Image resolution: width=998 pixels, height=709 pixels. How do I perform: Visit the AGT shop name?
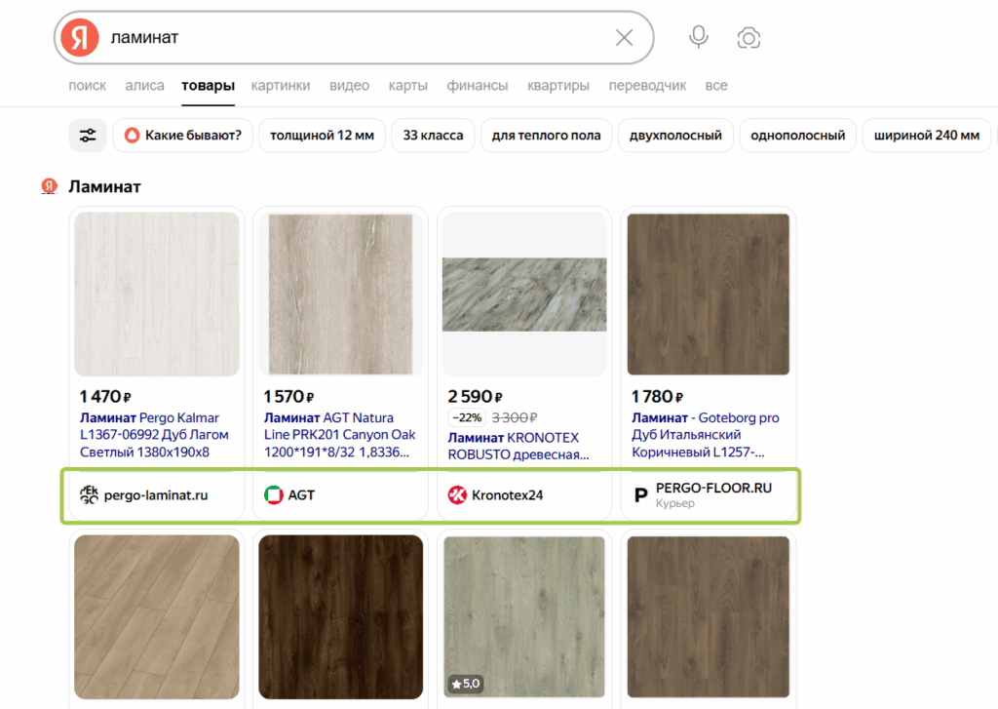click(301, 495)
